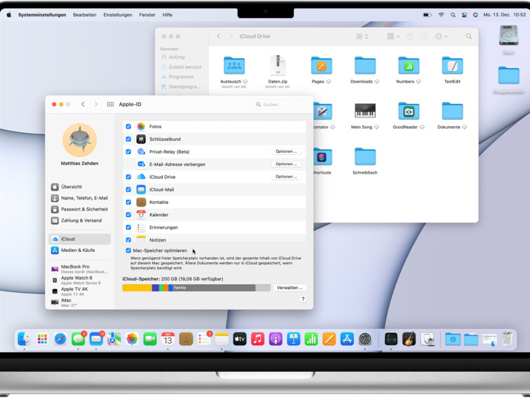
Task: Toggle the Privat-Relay (Beta) checkbox
Action: (x=129, y=151)
